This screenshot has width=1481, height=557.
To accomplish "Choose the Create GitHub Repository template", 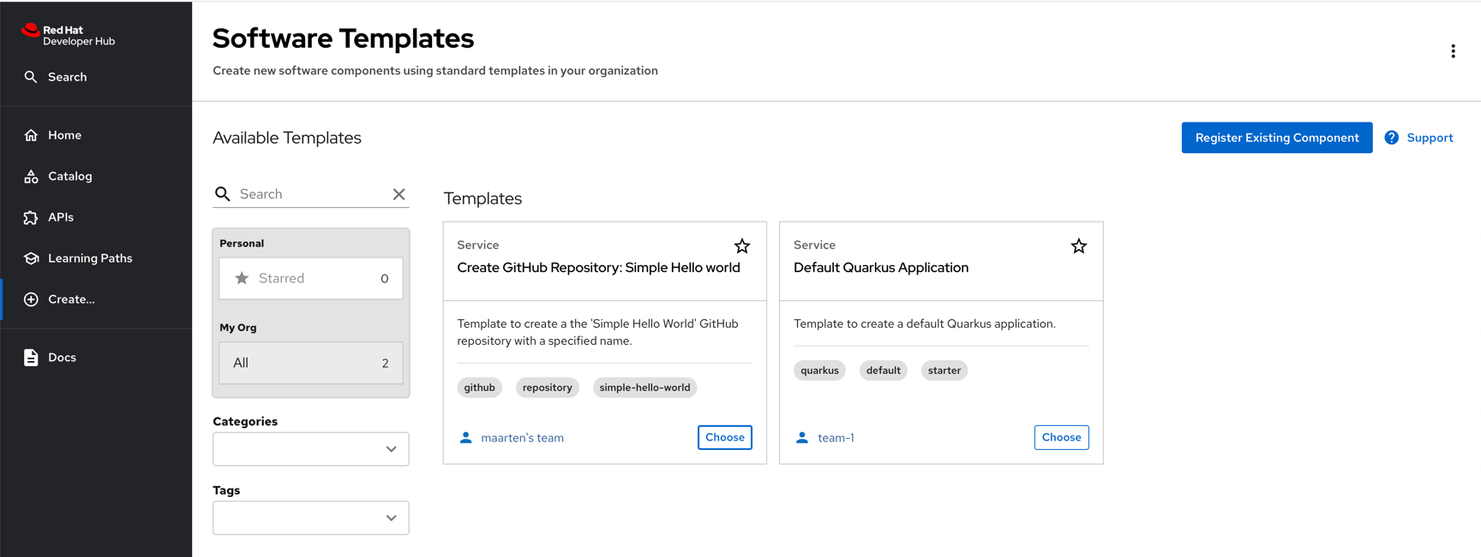I will pos(725,437).
